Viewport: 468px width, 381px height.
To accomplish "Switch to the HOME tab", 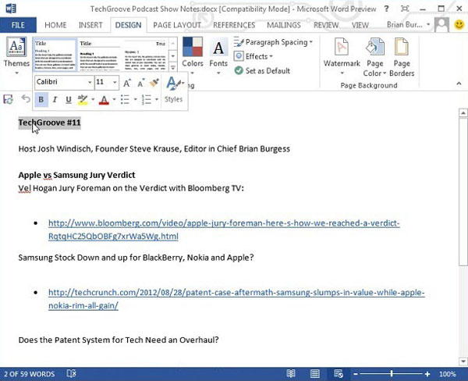I will click(x=55, y=25).
